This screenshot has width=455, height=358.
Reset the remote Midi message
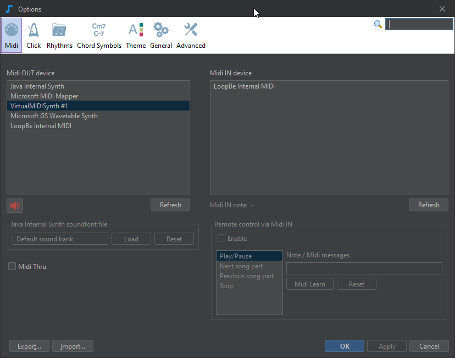[x=356, y=284]
